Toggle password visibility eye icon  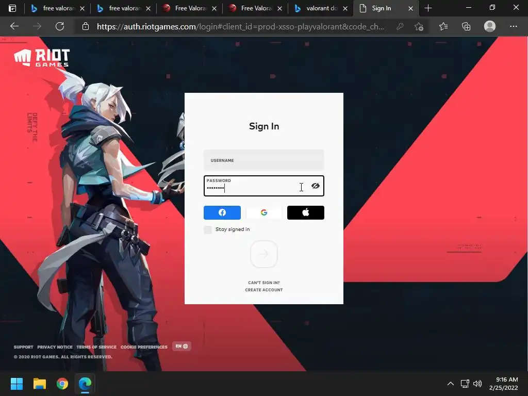click(x=315, y=186)
